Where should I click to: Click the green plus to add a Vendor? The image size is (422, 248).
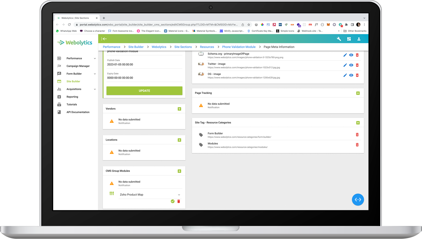pyautogui.click(x=179, y=109)
